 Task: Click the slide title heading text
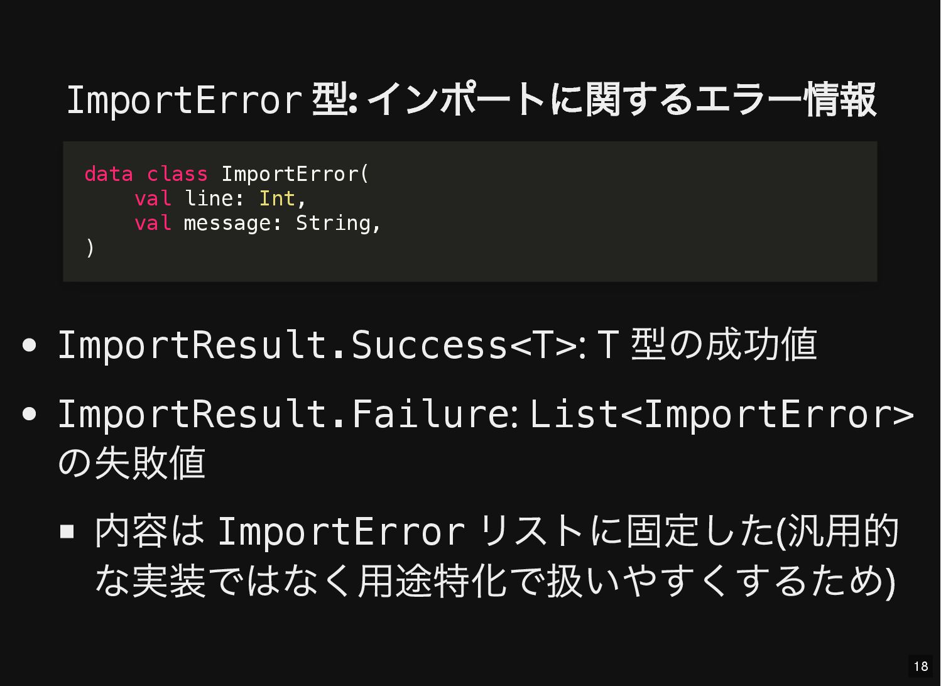[470, 100]
